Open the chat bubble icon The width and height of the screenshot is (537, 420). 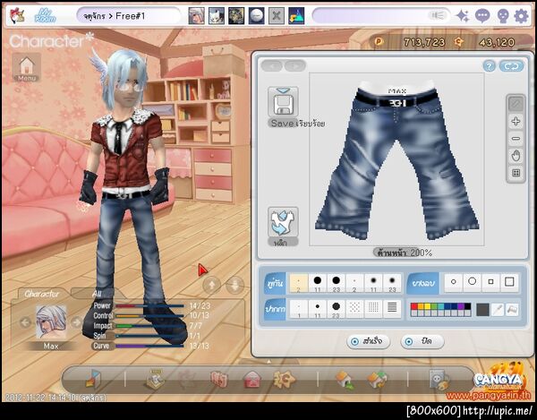pyautogui.click(x=482, y=16)
